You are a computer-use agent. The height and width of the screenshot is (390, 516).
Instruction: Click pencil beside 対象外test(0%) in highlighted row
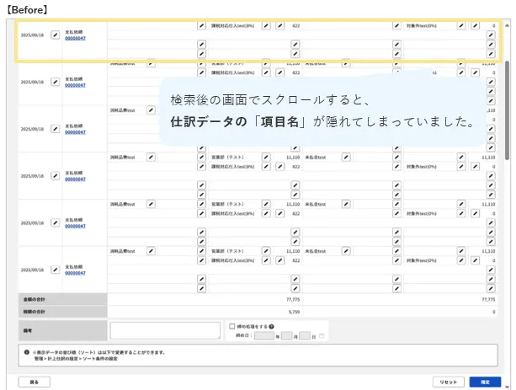[461, 26]
